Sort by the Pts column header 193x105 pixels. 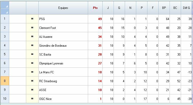95,8
